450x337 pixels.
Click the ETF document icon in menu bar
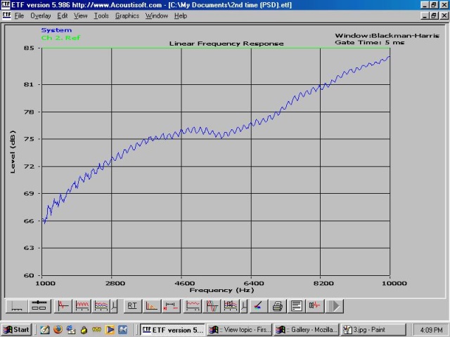coord(6,15)
